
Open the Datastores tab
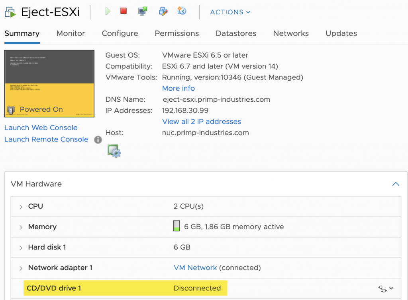[236, 33]
